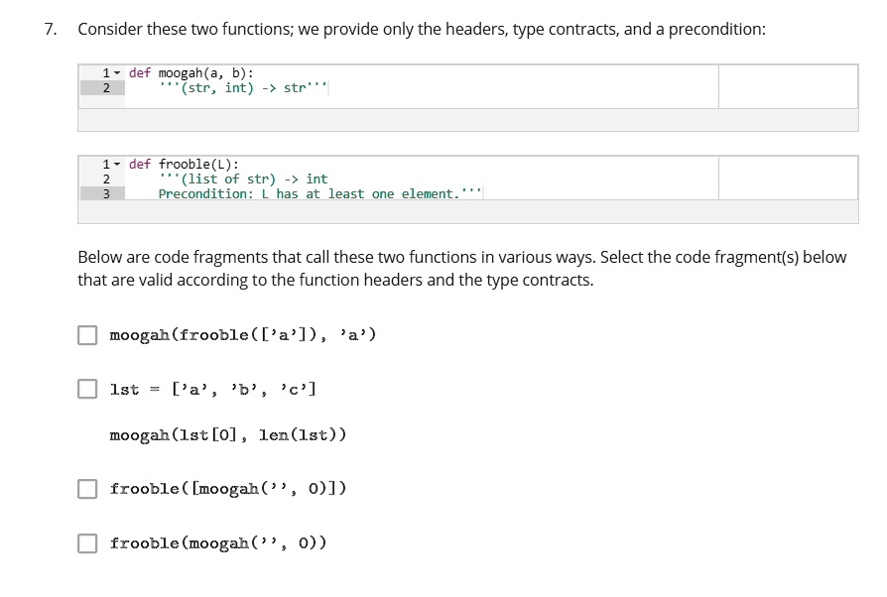Viewport: 887px width, 597px height.
Task: Click the 'Precondition: L has at least one element' line
Action: point(319,193)
